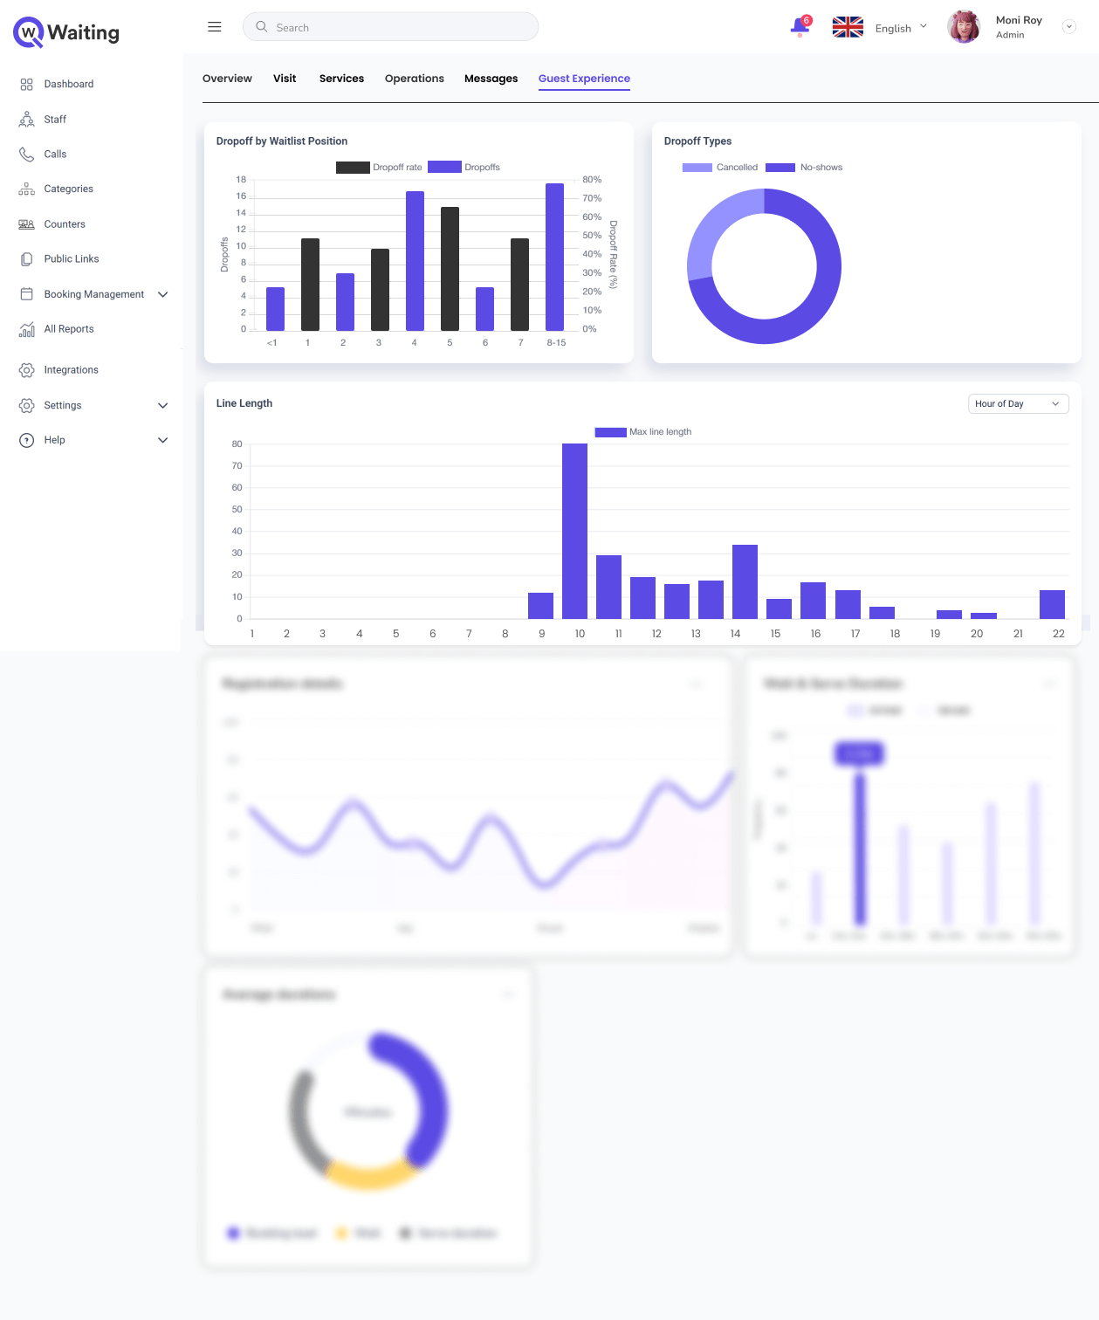The image size is (1099, 1320).
Task: Expand the Booking Management submenu
Action: pos(162,295)
